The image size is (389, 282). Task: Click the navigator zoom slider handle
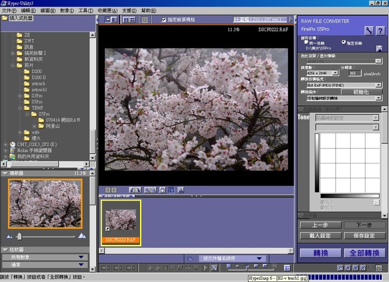[x=19, y=236]
